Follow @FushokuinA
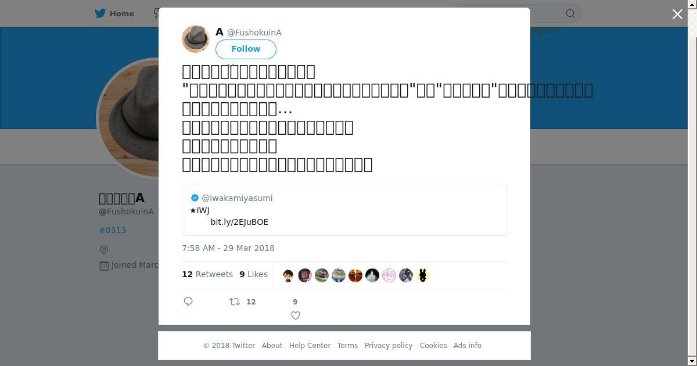Screen dimensions: 697x366 click(246, 49)
